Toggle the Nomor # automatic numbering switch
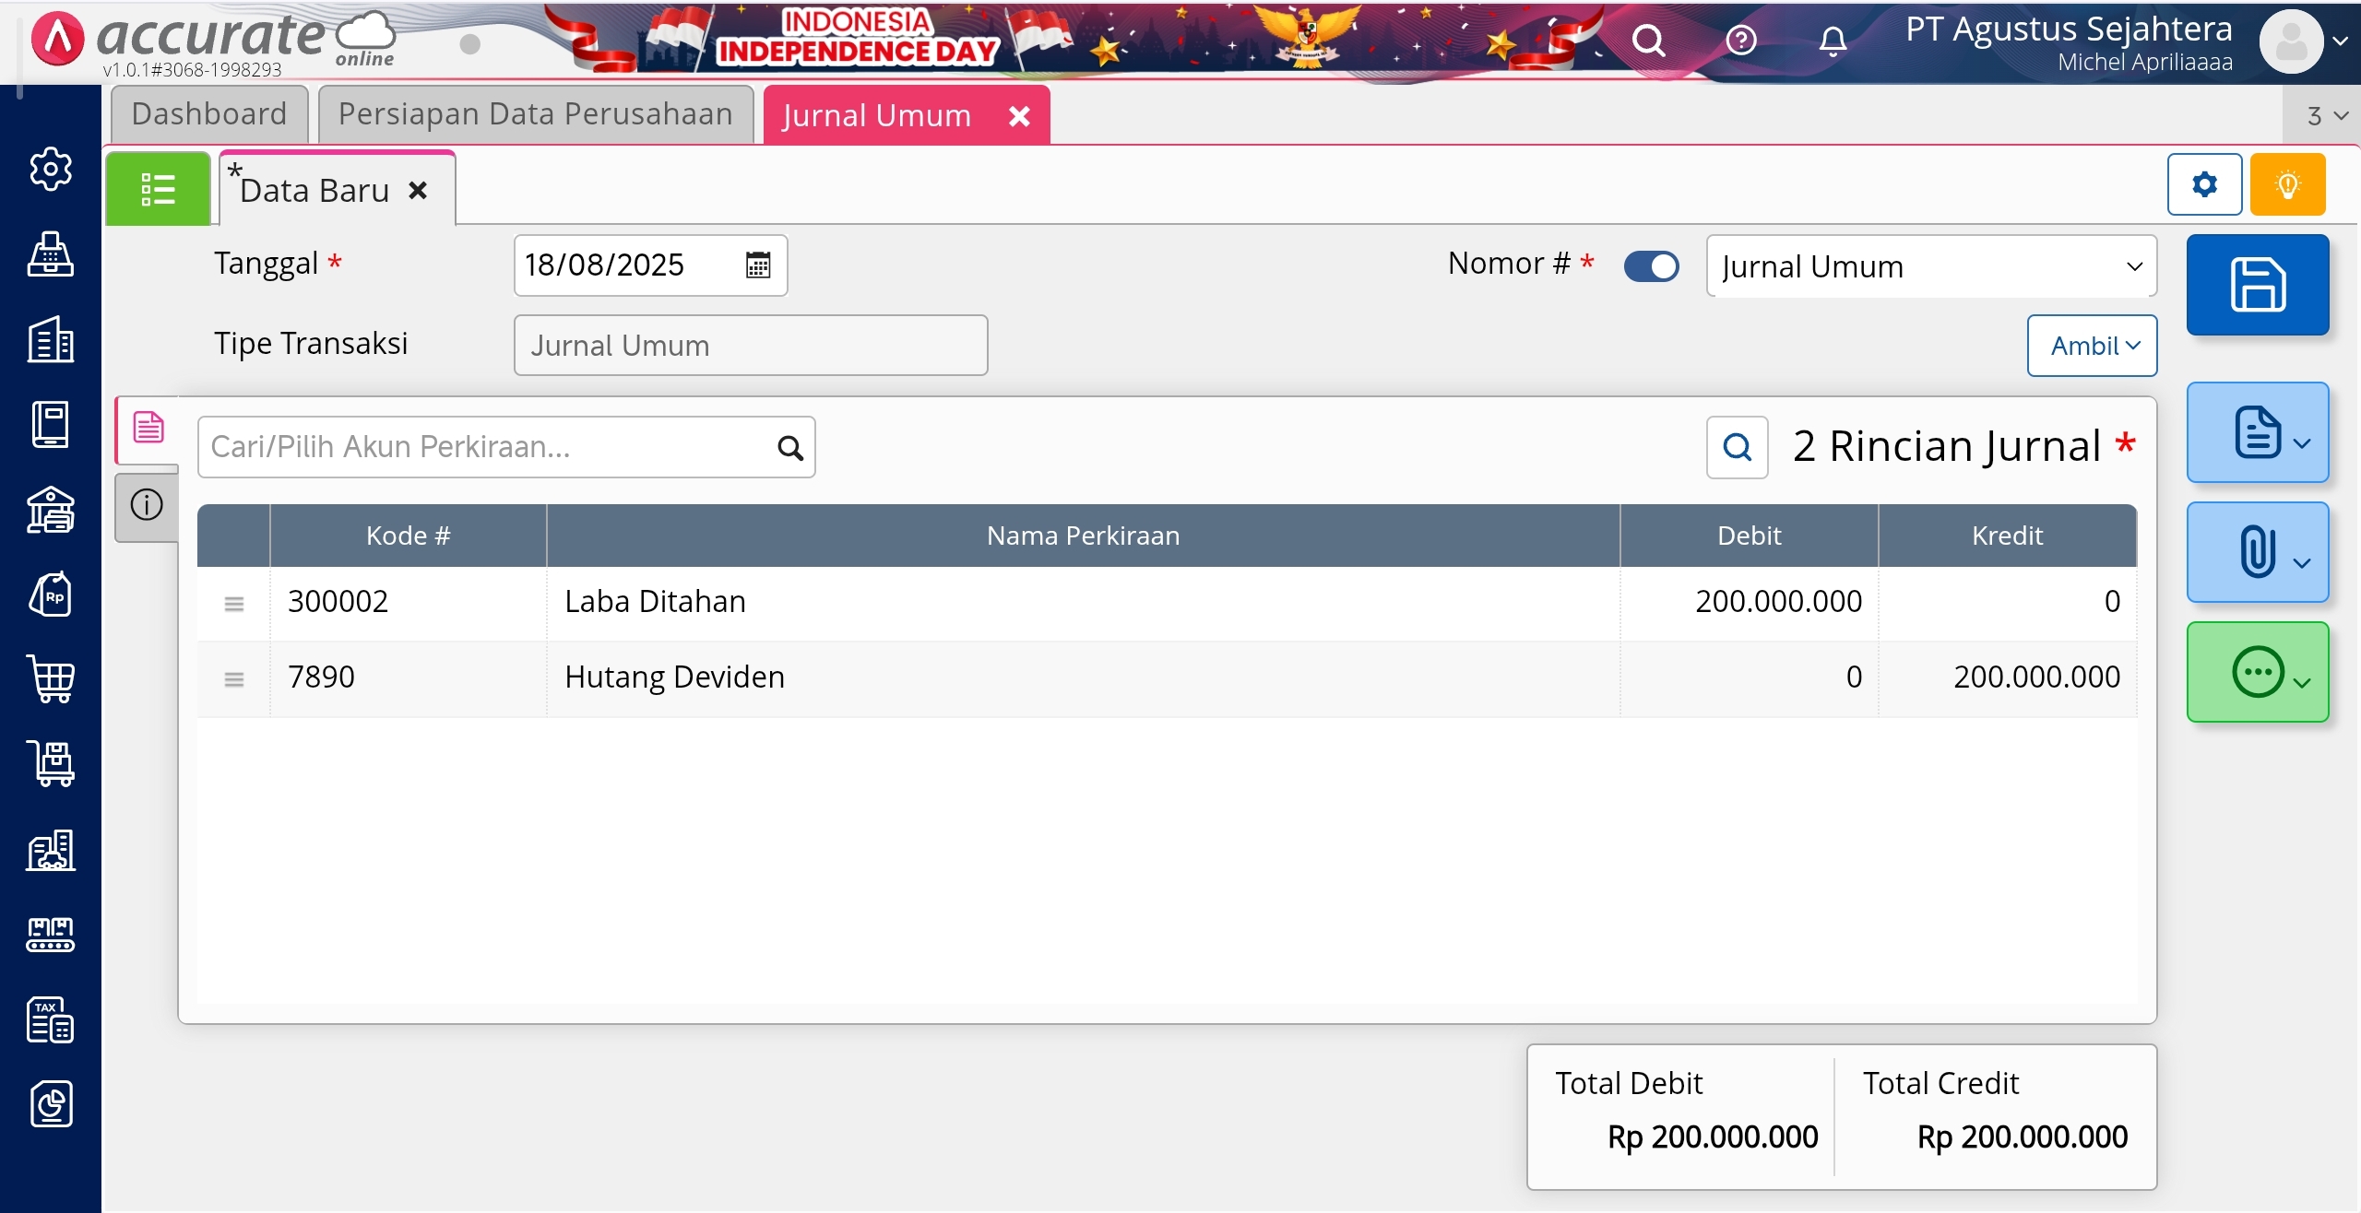2361x1213 pixels. [1651, 266]
